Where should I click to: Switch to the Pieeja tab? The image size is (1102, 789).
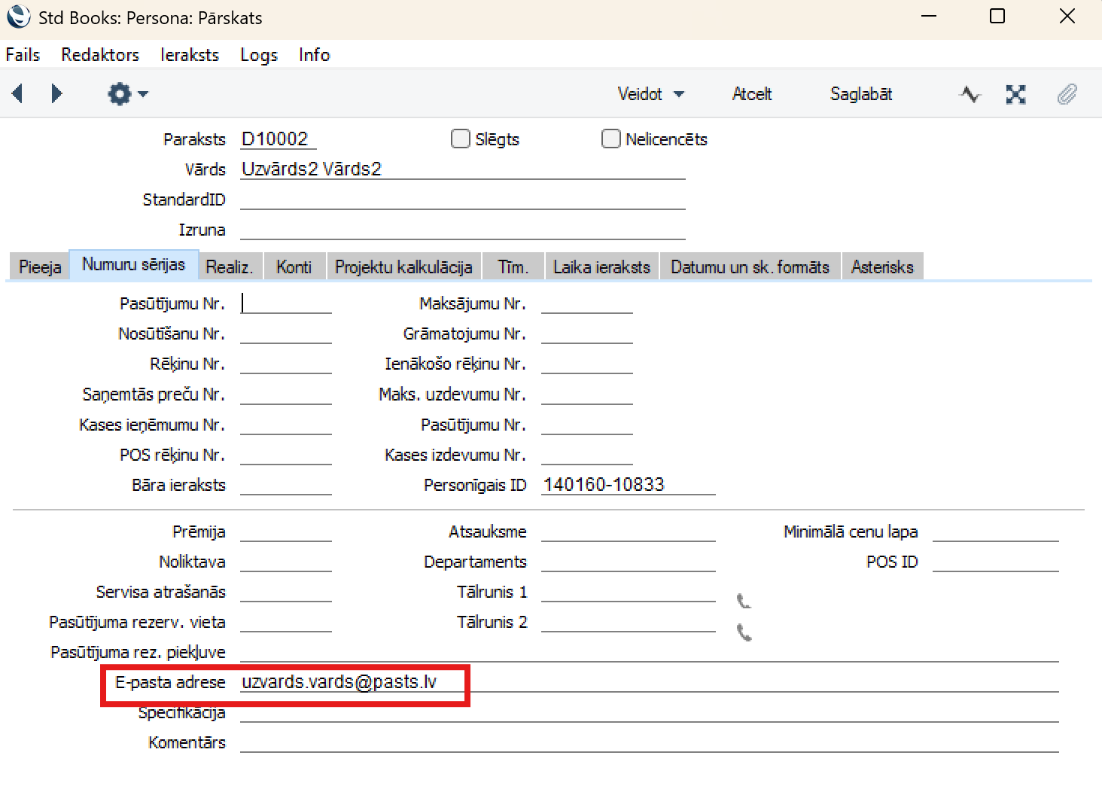pyautogui.click(x=40, y=267)
